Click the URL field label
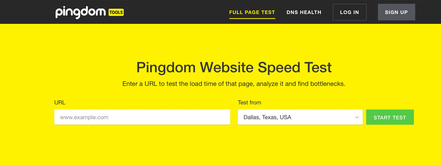441x165 pixels. (60, 103)
